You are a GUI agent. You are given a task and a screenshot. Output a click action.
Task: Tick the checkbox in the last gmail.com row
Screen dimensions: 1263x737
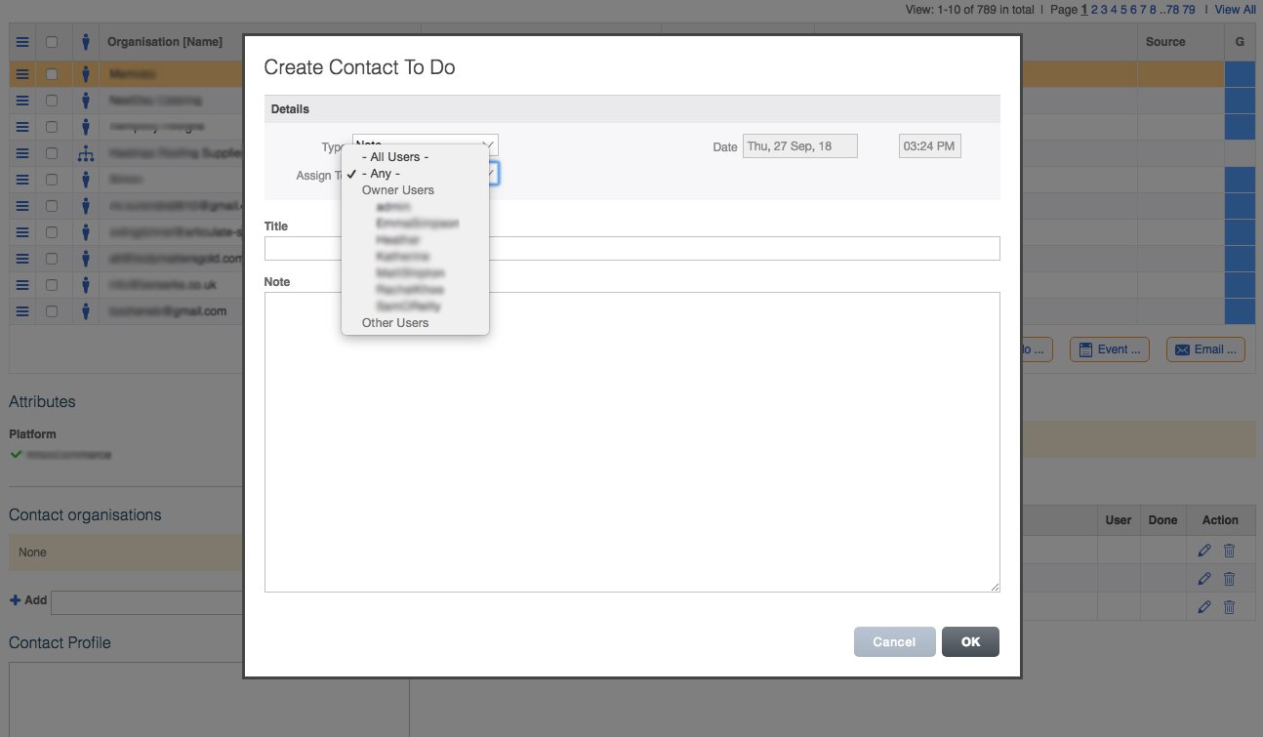tap(52, 311)
